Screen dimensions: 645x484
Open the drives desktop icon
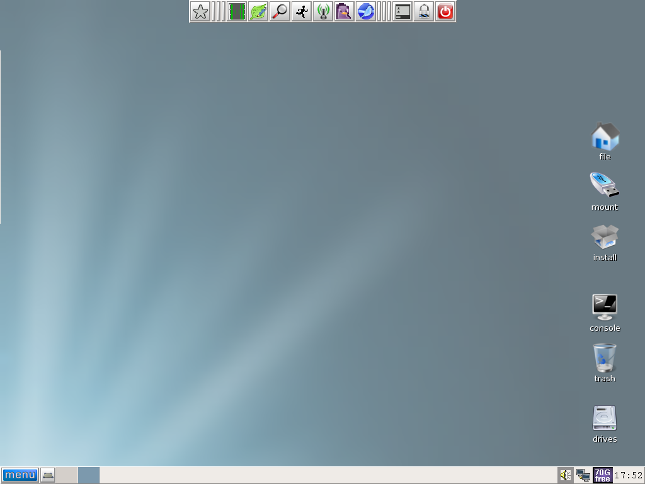click(x=605, y=424)
